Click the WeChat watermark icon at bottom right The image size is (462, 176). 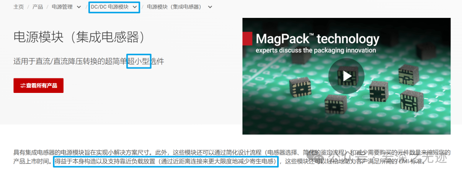(314, 159)
